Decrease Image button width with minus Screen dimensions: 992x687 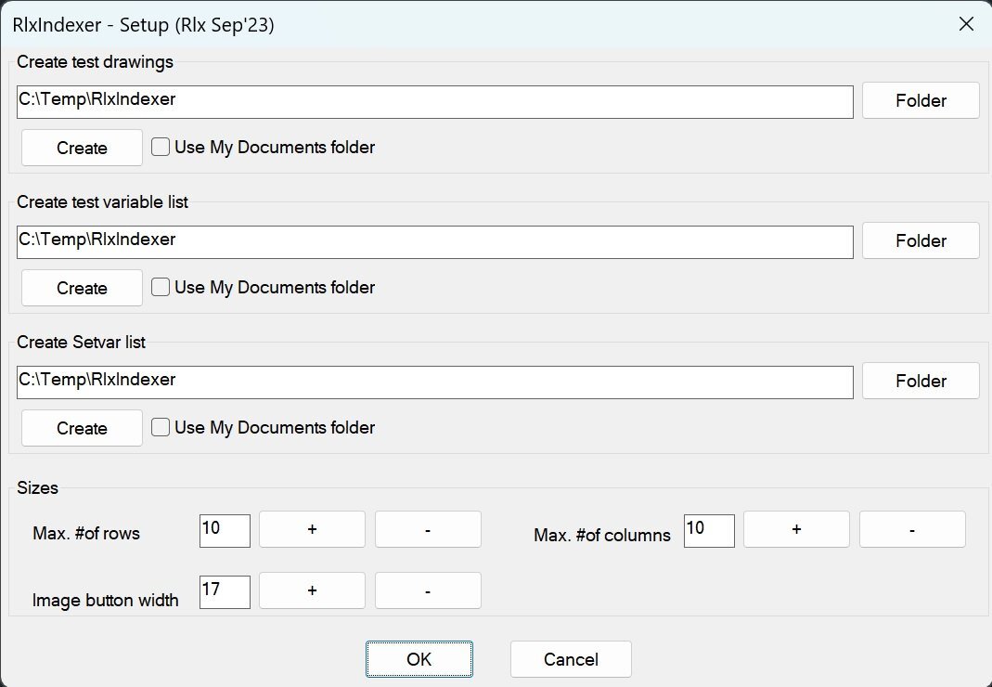428,590
